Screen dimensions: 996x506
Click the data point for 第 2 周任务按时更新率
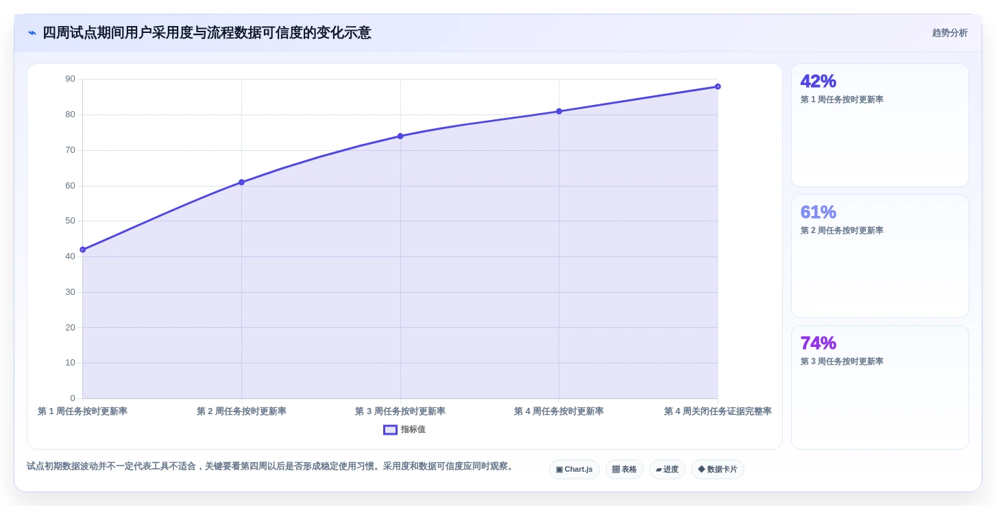(x=241, y=182)
